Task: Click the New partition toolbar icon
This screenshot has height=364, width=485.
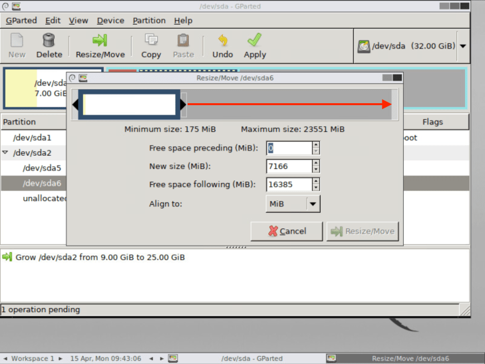Action: [x=17, y=41]
